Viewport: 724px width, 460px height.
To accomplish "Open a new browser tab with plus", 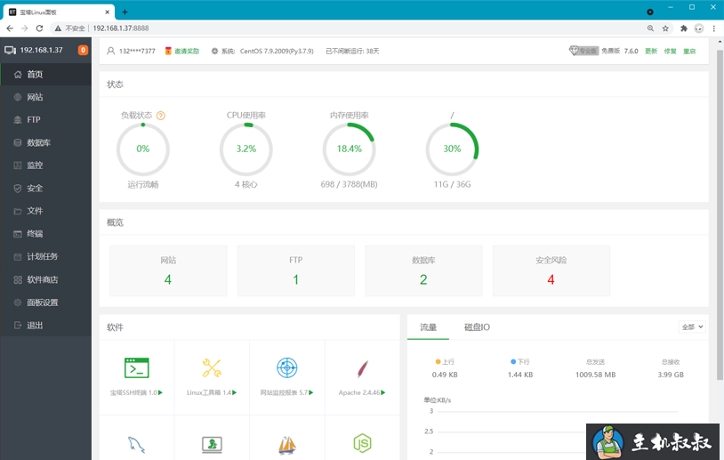I will (x=125, y=12).
